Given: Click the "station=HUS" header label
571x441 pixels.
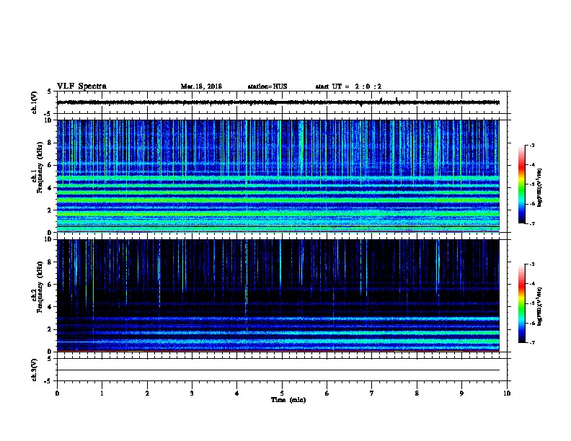Looking at the screenshot, I should (x=267, y=86).
